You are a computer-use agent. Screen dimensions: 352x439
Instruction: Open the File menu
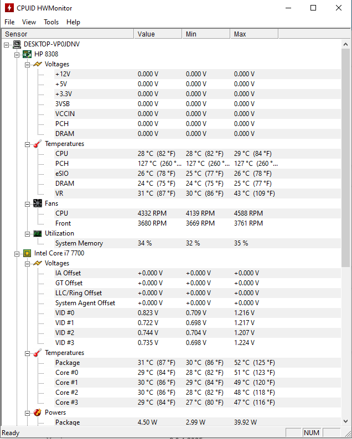[9, 22]
